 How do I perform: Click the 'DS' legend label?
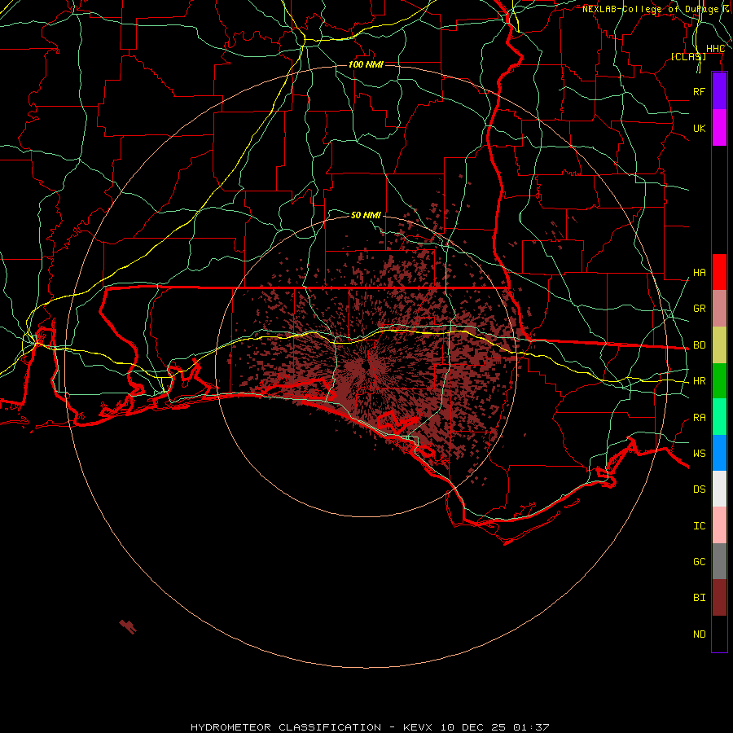tap(699, 489)
